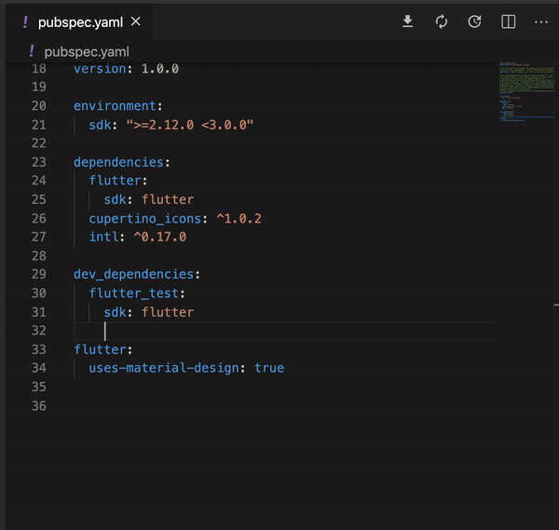Click the "true" value of uses-material-design
Viewport: 559px width, 530px height.
tap(269, 368)
